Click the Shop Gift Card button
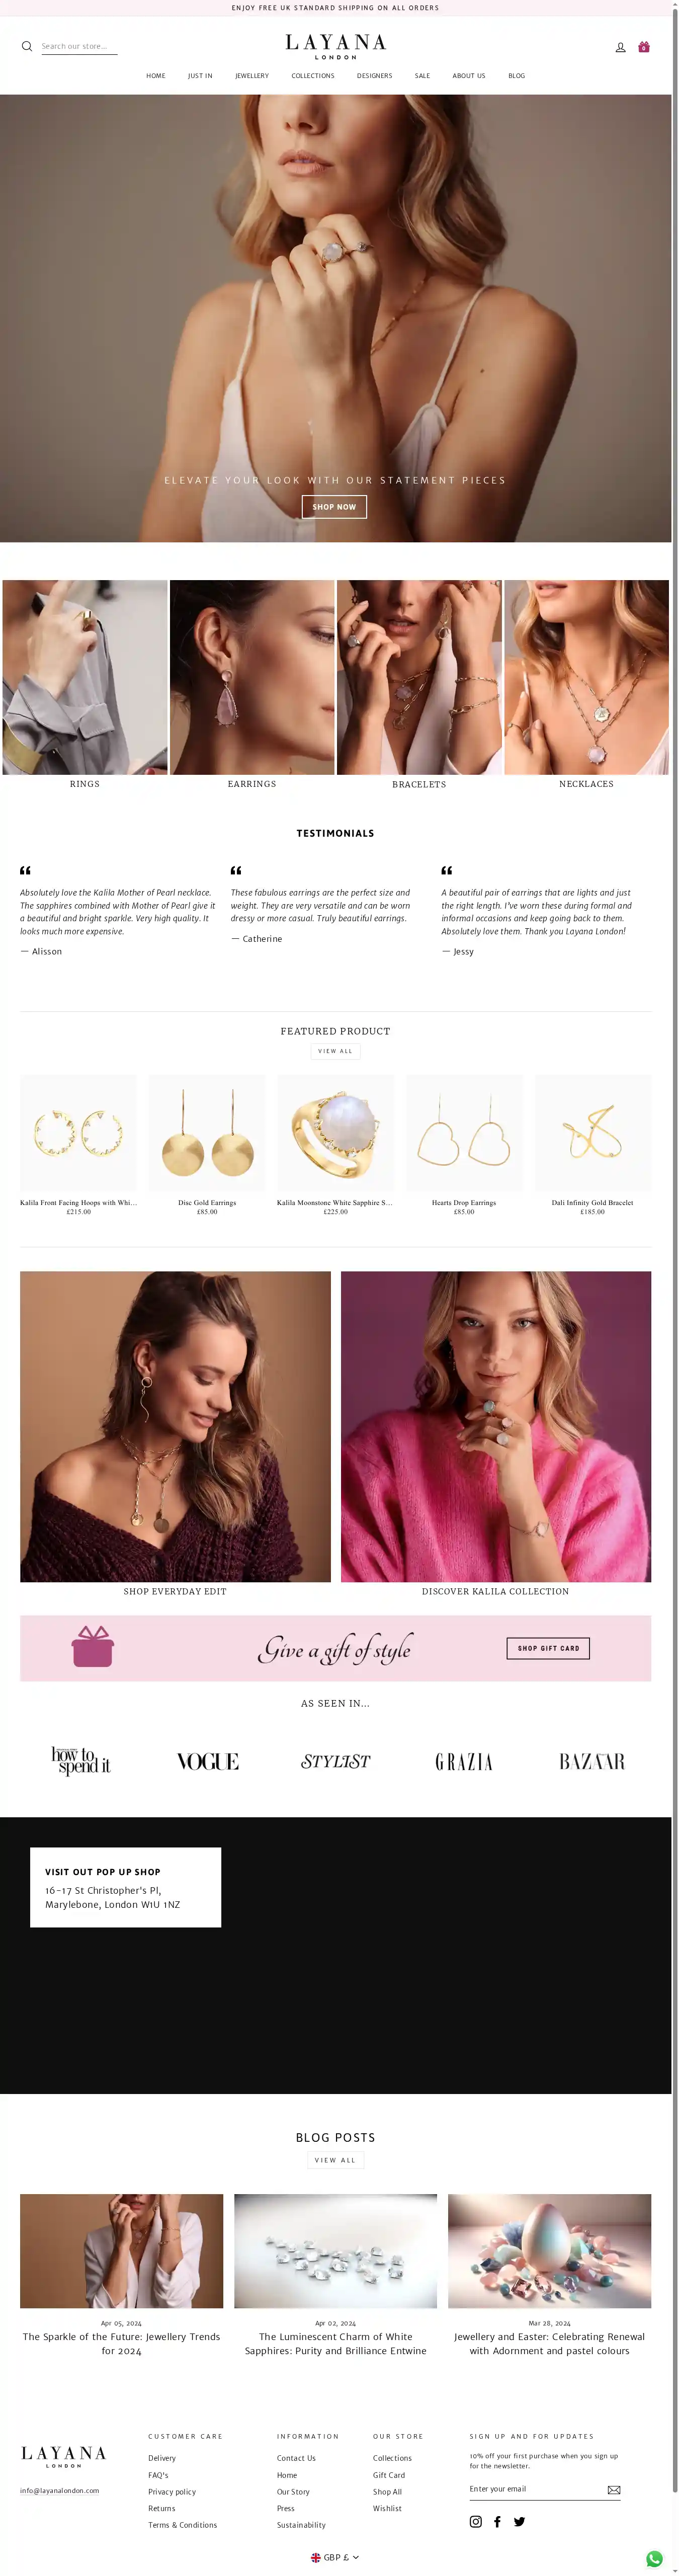 tap(548, 1648)
